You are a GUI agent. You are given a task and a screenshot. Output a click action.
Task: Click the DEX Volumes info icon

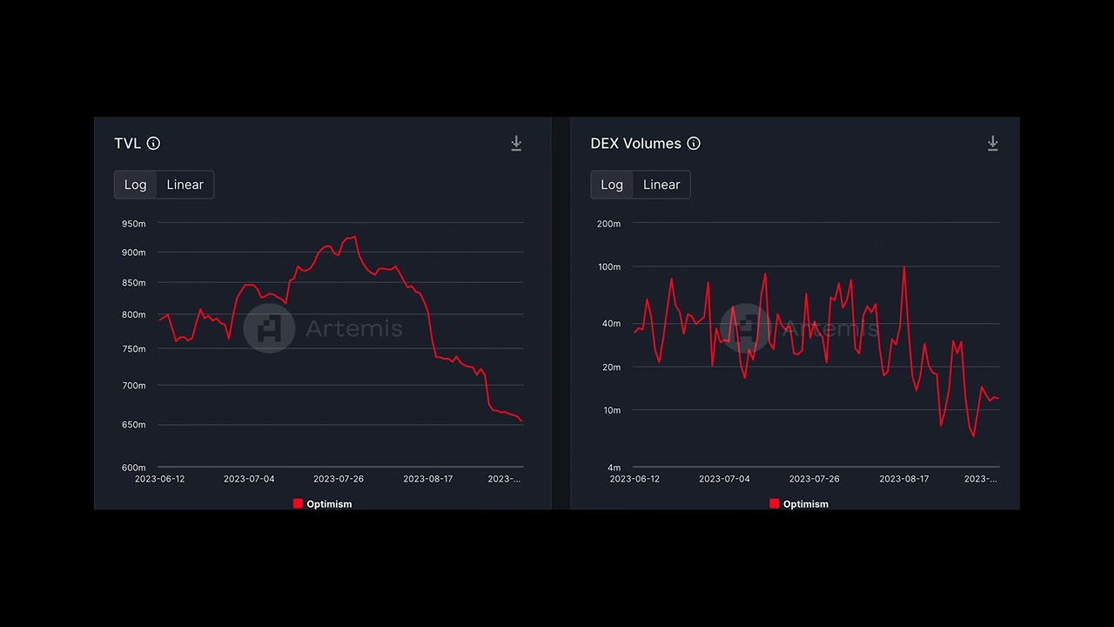[694, 144]
